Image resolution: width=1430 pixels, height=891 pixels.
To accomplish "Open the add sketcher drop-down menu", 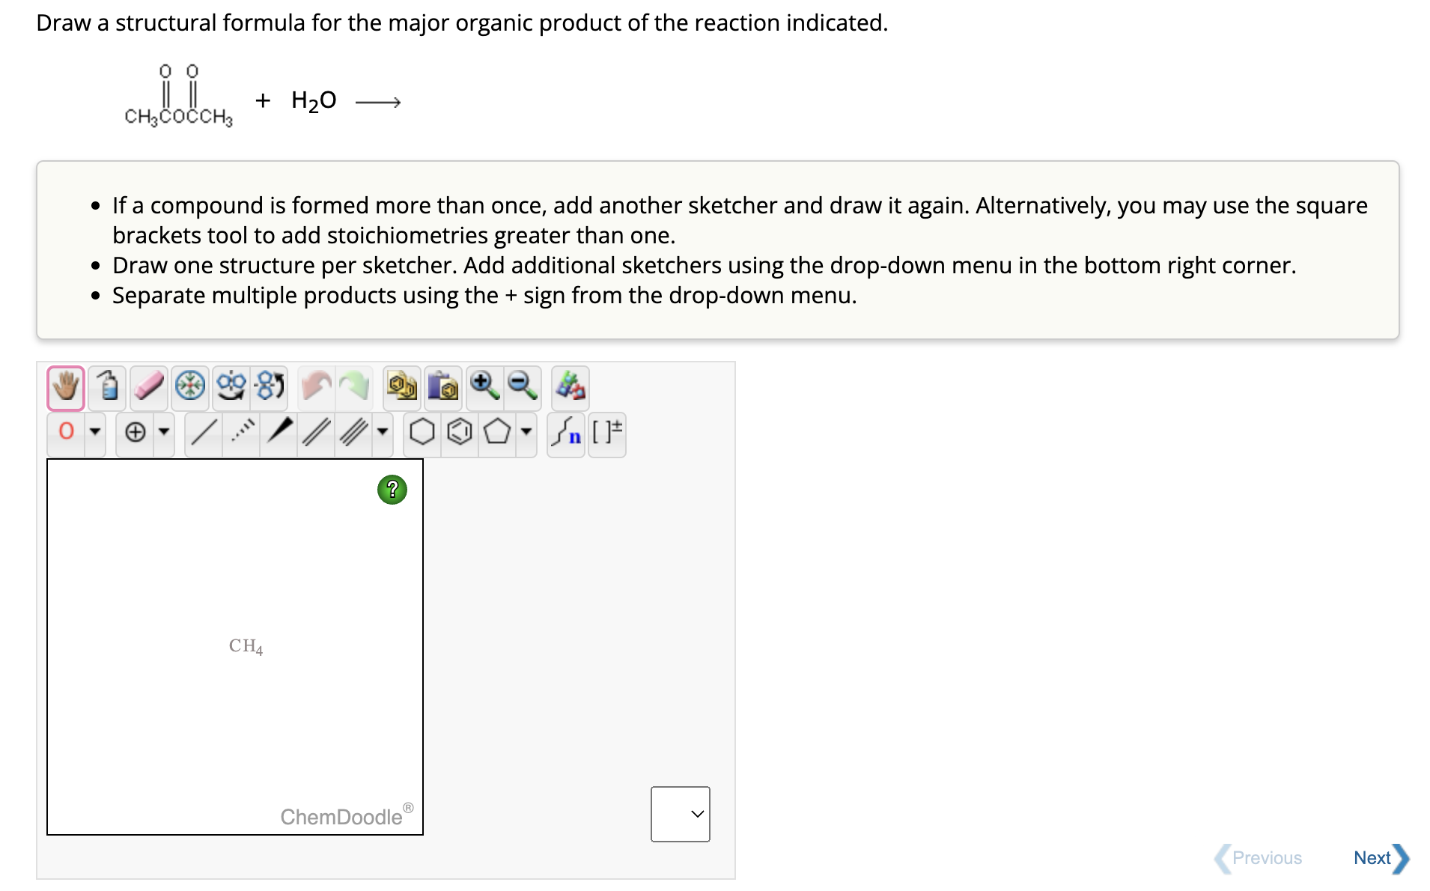I will click(x=681, y=814).
